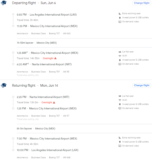
Task: Click the returning flight Change flight button
Action: click(x=141, y=85)
